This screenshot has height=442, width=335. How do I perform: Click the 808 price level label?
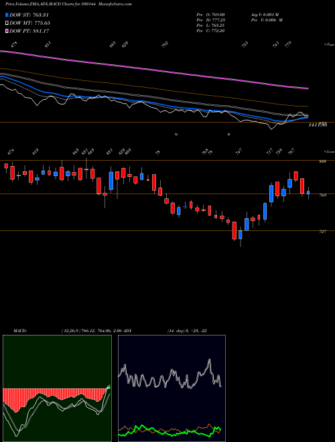pos(322,161)
